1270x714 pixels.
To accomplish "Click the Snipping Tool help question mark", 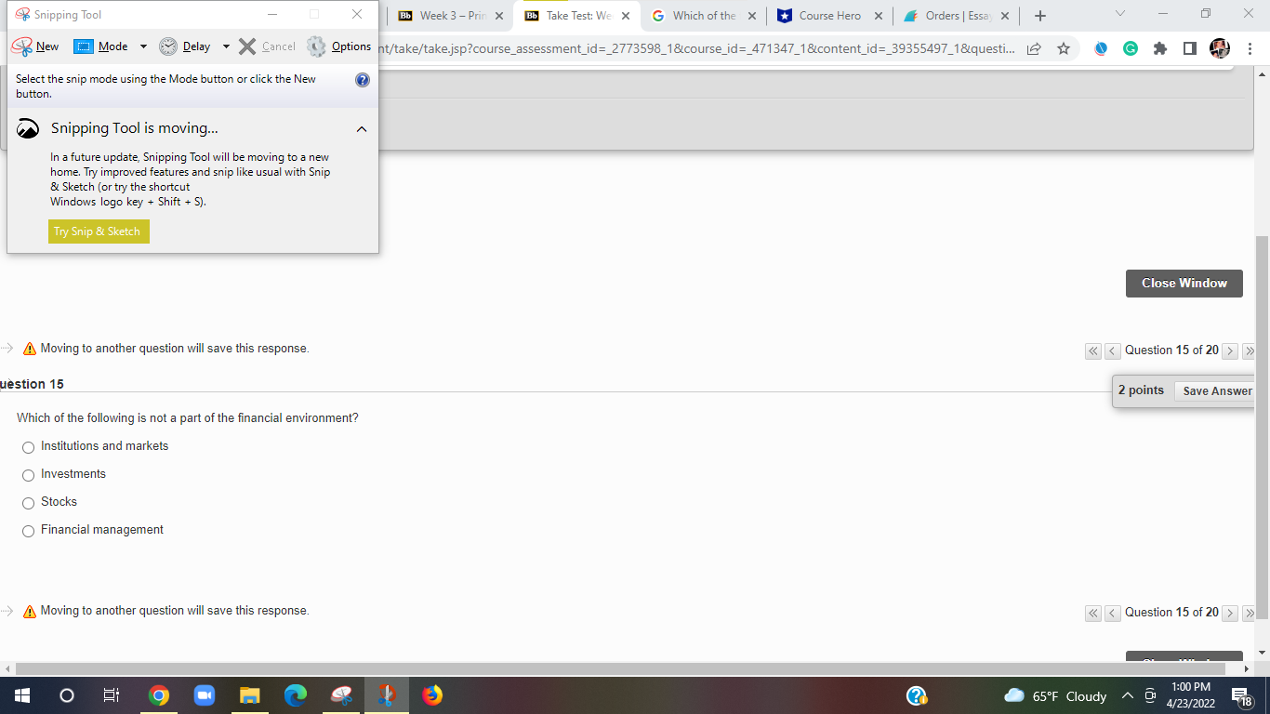I will tap(362, 79).
